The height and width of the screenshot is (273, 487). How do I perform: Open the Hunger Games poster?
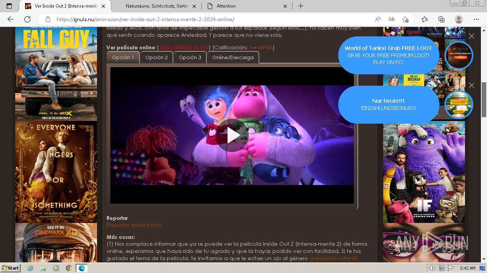coord(56,172)
